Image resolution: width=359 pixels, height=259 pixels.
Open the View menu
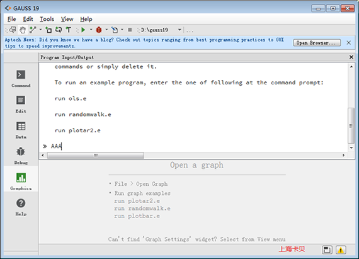(67, 20)
